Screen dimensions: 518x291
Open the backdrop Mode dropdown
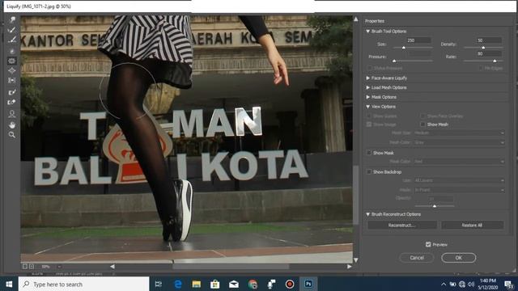459,190
